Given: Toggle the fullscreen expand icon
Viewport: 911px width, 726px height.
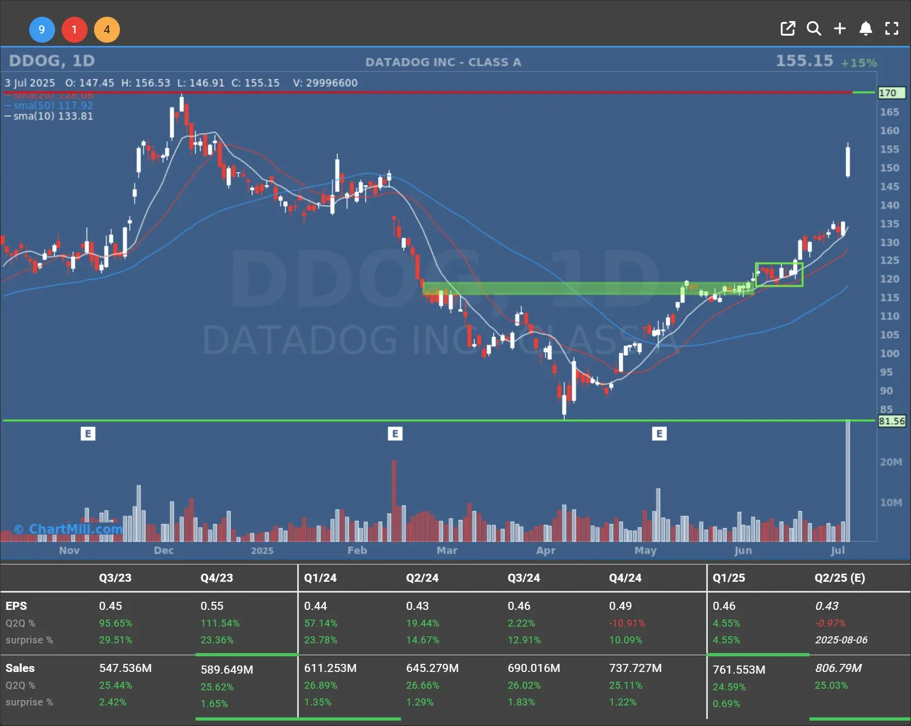Looking at the screenshot, I should coord(892,29).
